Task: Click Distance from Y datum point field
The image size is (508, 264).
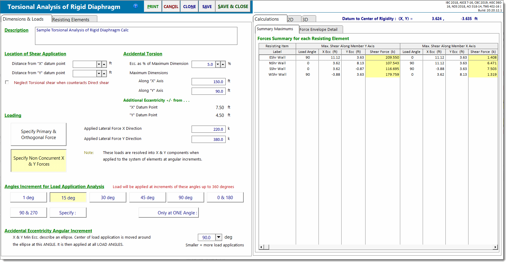Action: [x=85, y=73]
